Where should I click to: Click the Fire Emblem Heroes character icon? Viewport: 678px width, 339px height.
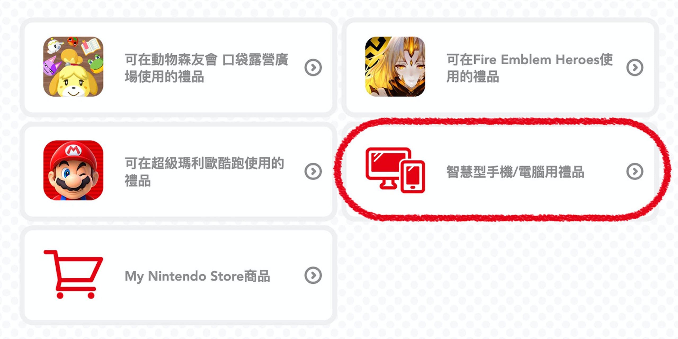tap(395, 66)
